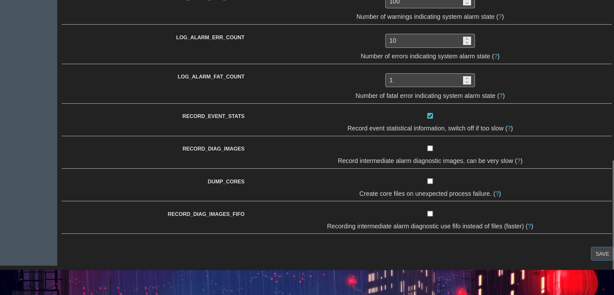
Task: Decrement the LOG_ALARM_ERR_COUNT spinner value
Action: pos(467,42)
